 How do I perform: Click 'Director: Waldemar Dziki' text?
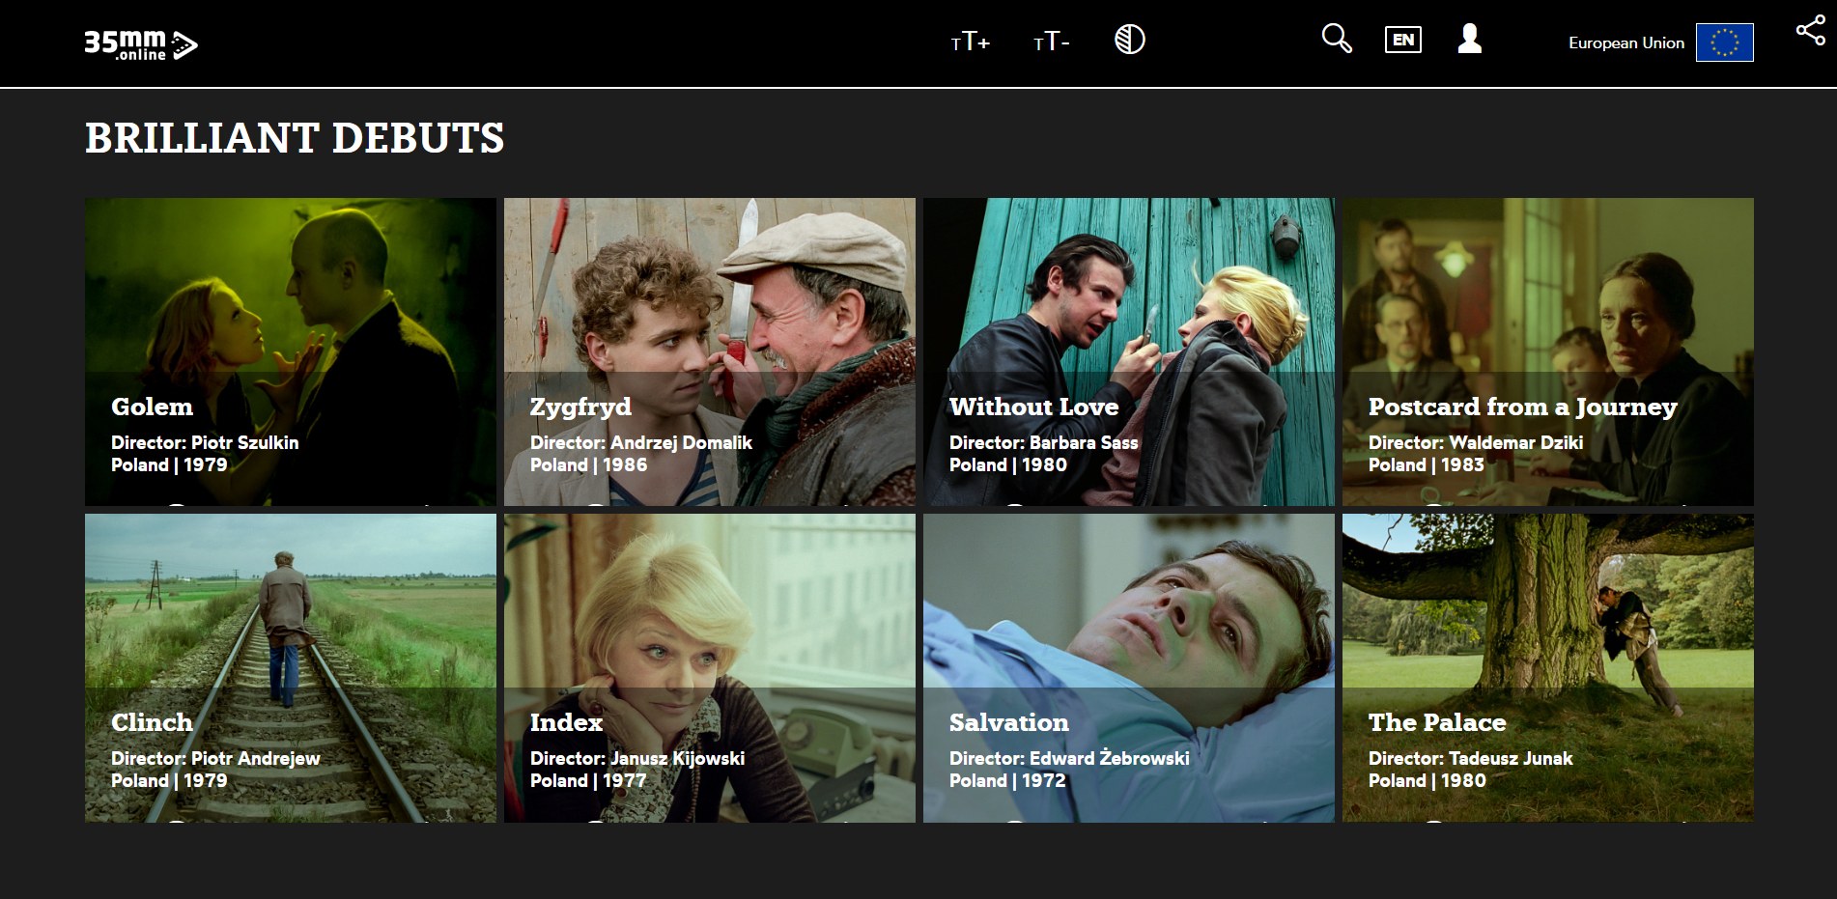pos(1476,442)
